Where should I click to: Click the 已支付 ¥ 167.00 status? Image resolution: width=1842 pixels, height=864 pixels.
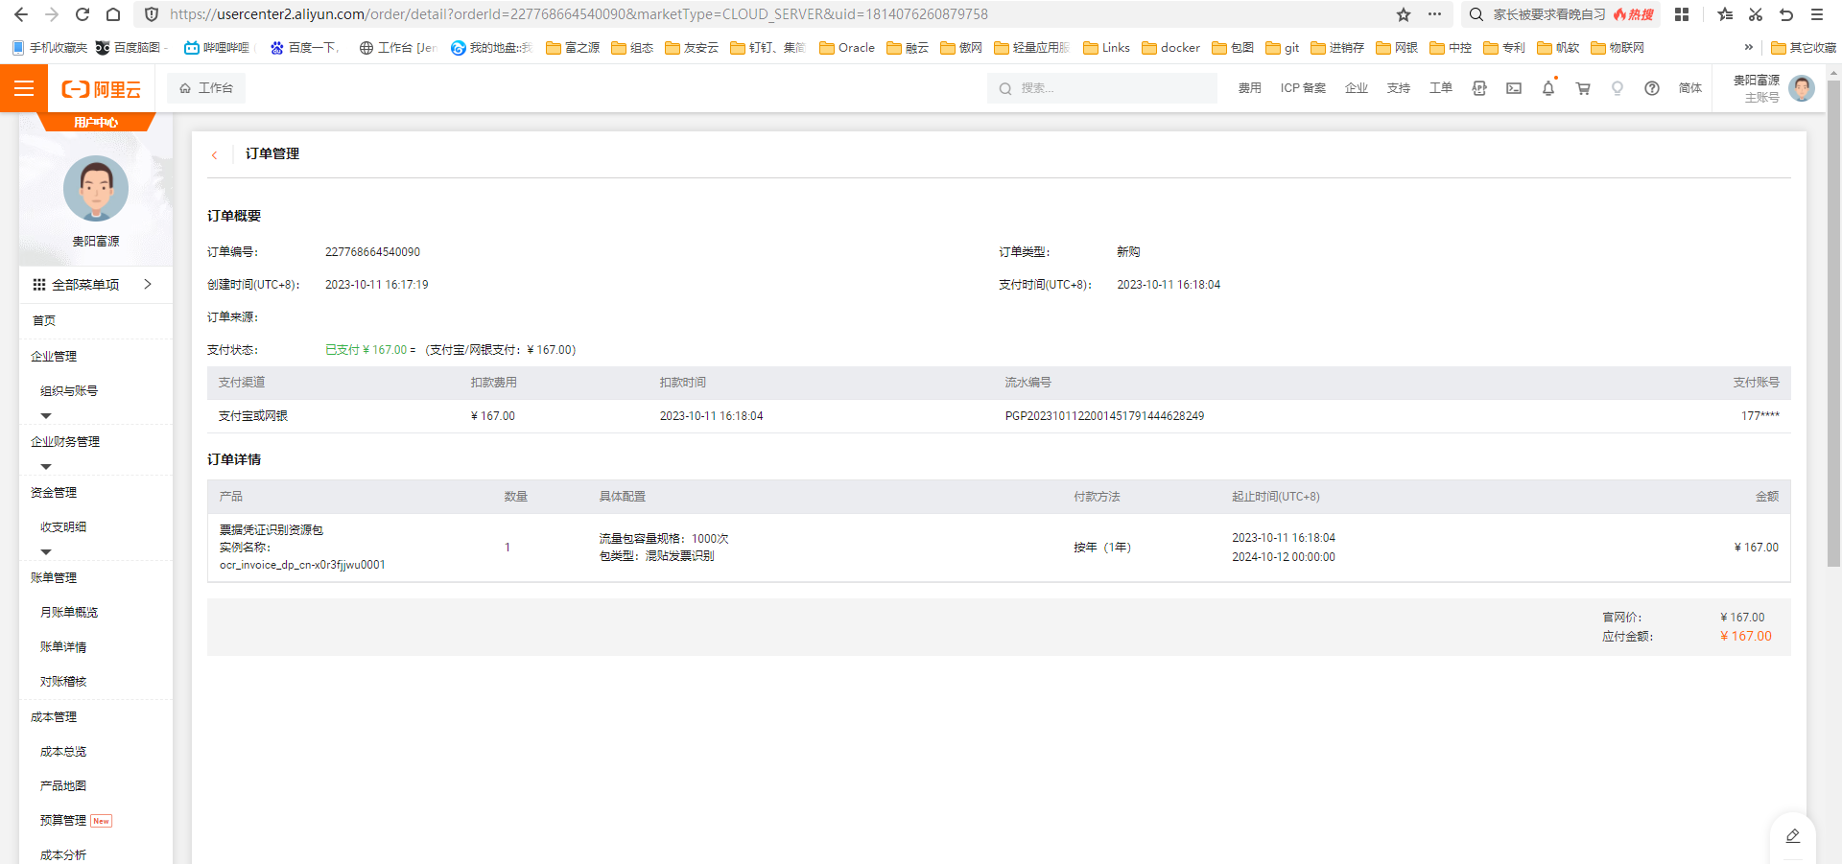(366, 350)
